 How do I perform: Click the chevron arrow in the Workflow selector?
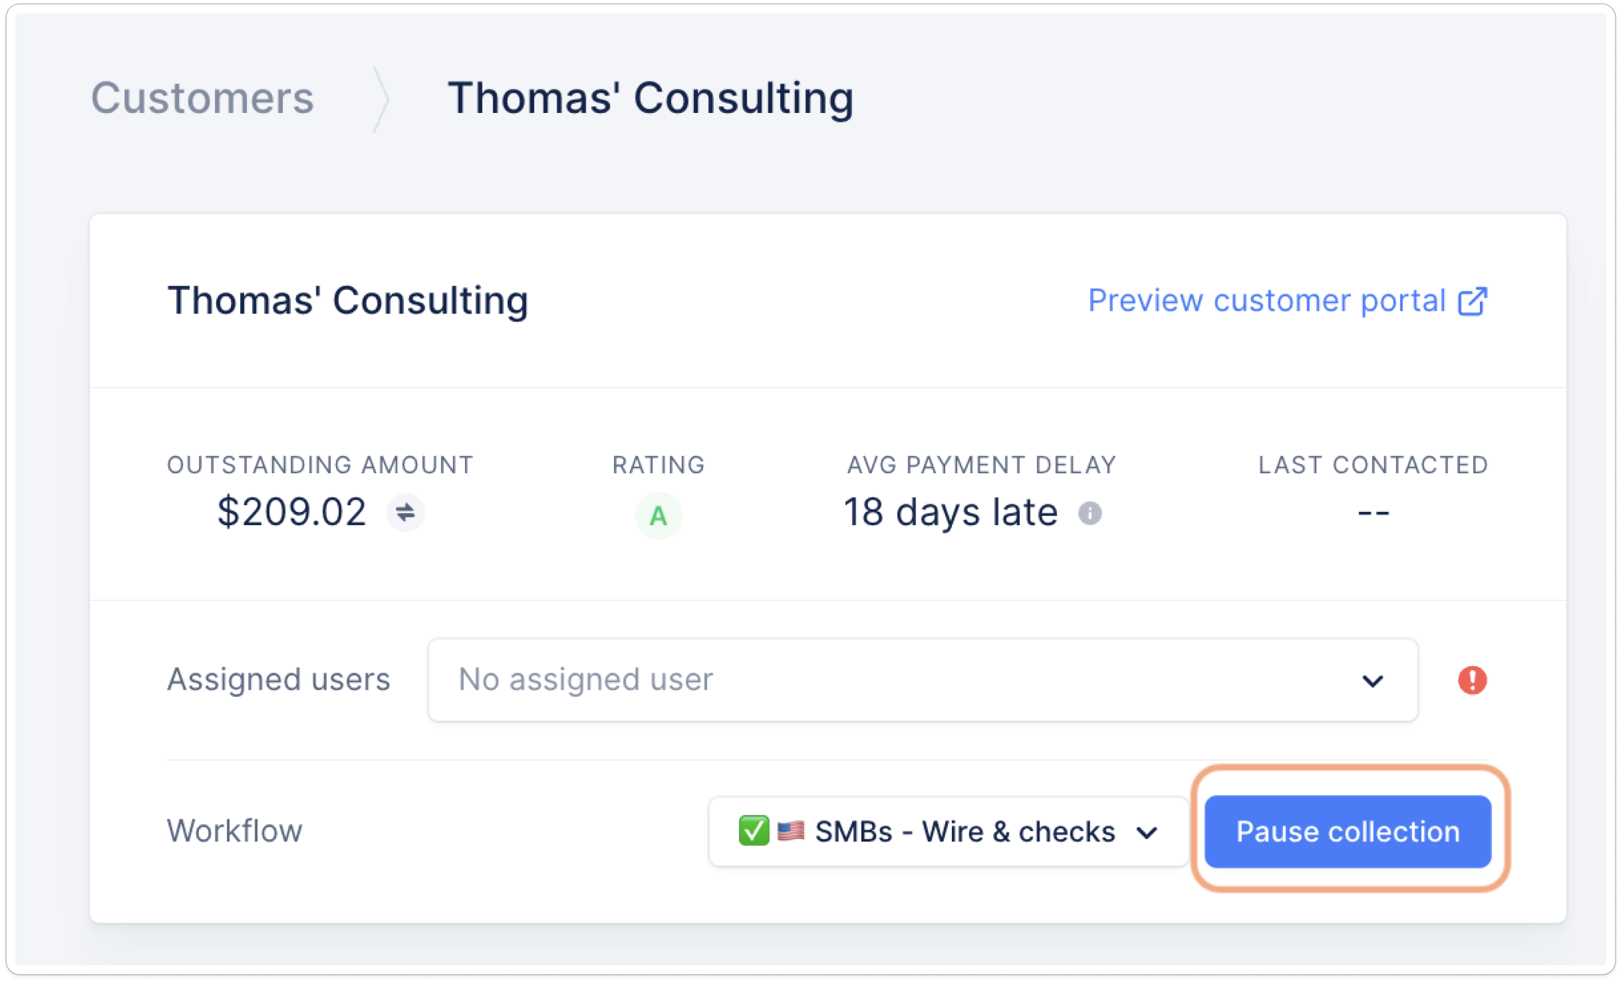1146,834
